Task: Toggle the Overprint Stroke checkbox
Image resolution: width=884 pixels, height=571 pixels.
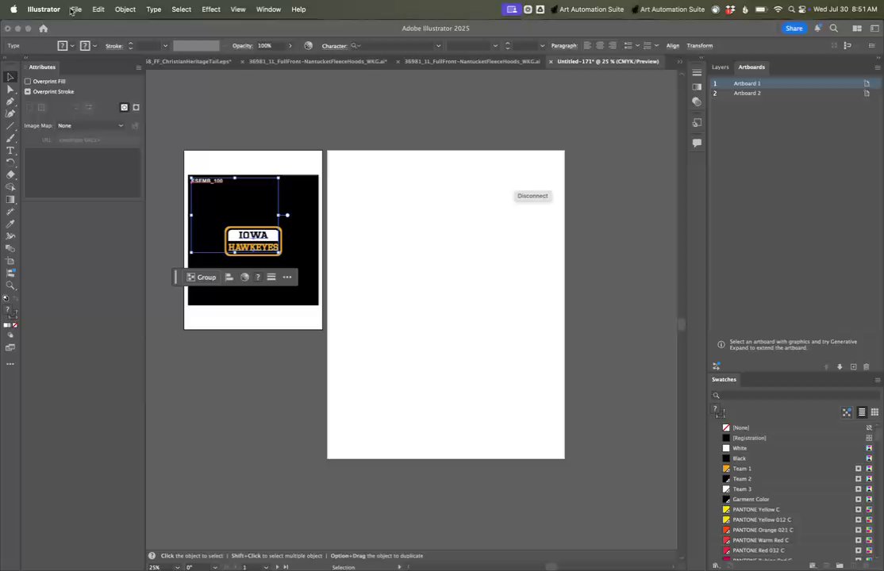Action: point(28,92)
